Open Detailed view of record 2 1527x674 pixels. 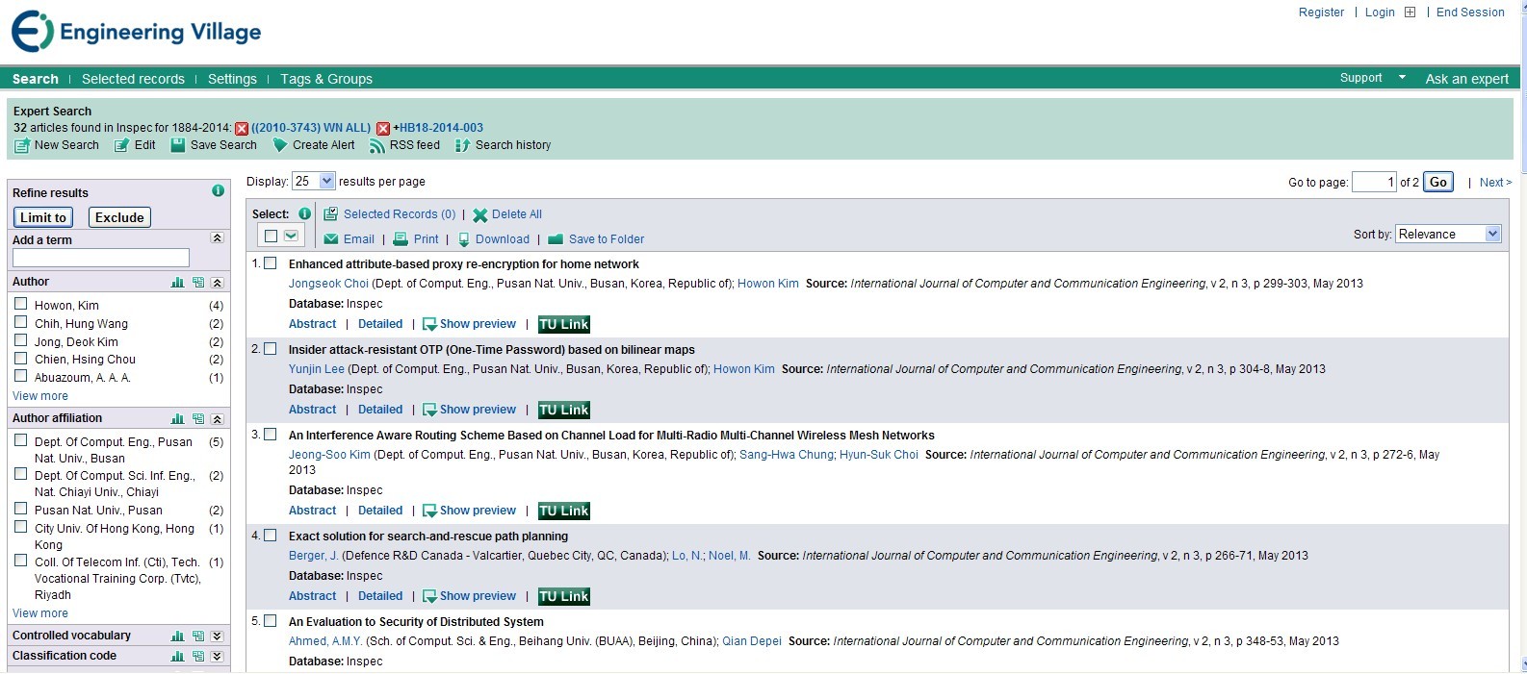pyautogui.click(x=380, y=410)
